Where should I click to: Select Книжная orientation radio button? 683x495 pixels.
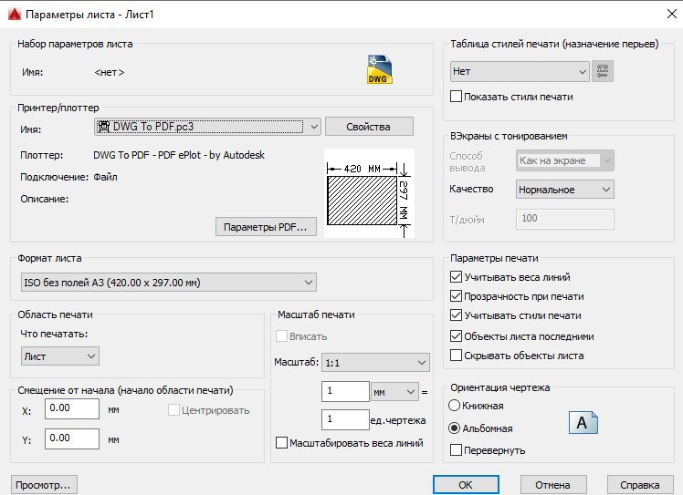454,406
